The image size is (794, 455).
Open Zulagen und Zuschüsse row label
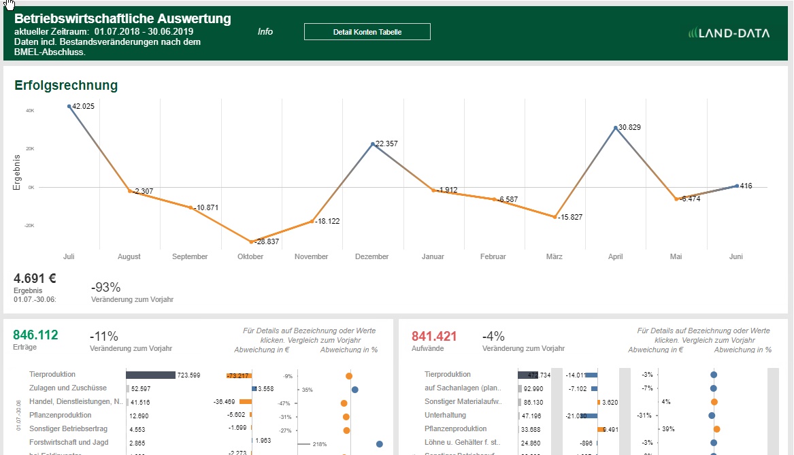[x=68, y=388]
